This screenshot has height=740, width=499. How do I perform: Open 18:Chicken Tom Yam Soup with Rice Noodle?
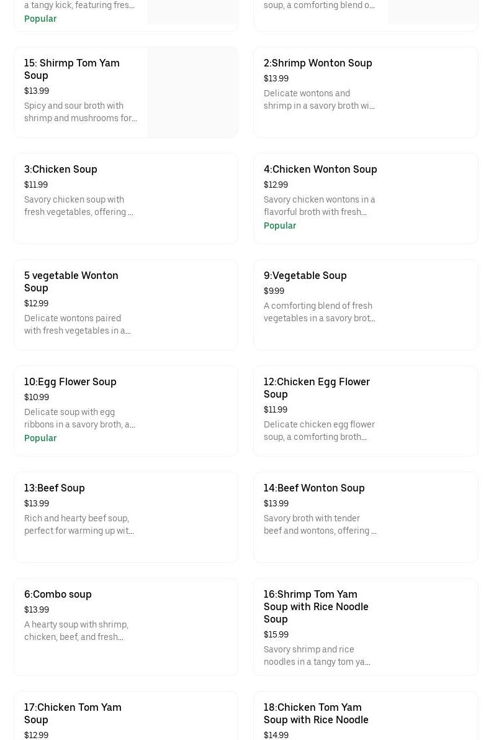pos(316,713)
